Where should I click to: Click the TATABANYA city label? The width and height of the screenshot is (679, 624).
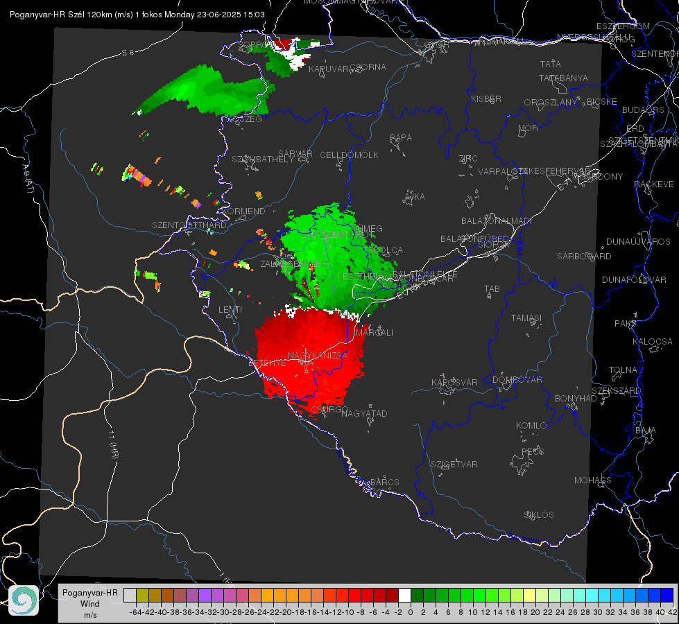click(563, 78)
